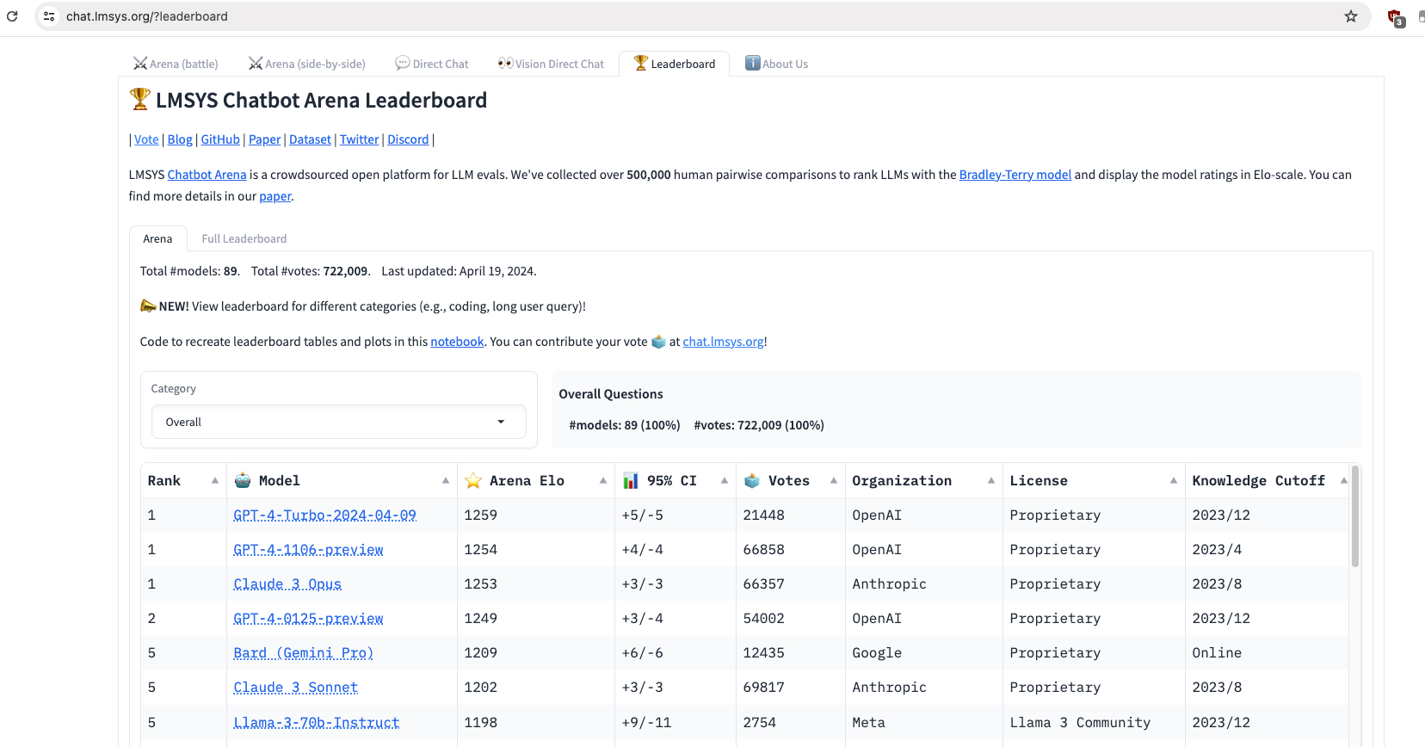The width and height of the screenshot is (1425, 747).
Task: Sort by Model column arrow
Action: (446, 480)
